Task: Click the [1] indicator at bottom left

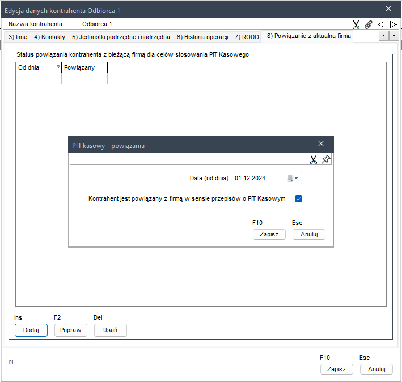Action: [11, 362]
